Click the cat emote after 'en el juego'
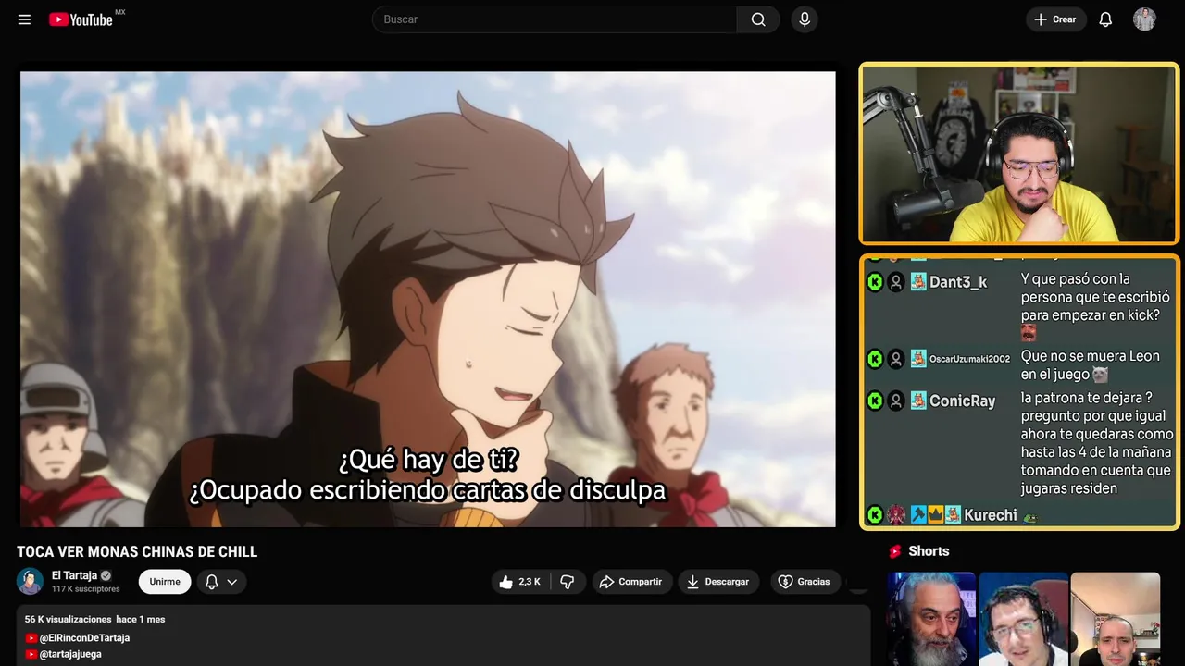Viewport: 1185px width, 666px height. 1100,375
